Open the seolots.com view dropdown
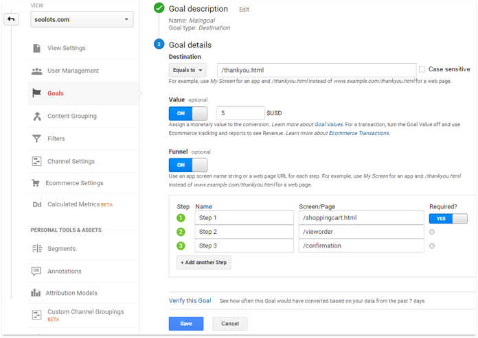 [82, 19]
